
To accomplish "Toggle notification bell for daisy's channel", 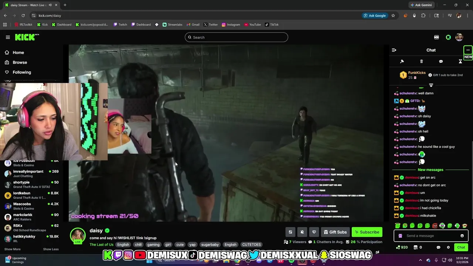I will click(302, 232).
